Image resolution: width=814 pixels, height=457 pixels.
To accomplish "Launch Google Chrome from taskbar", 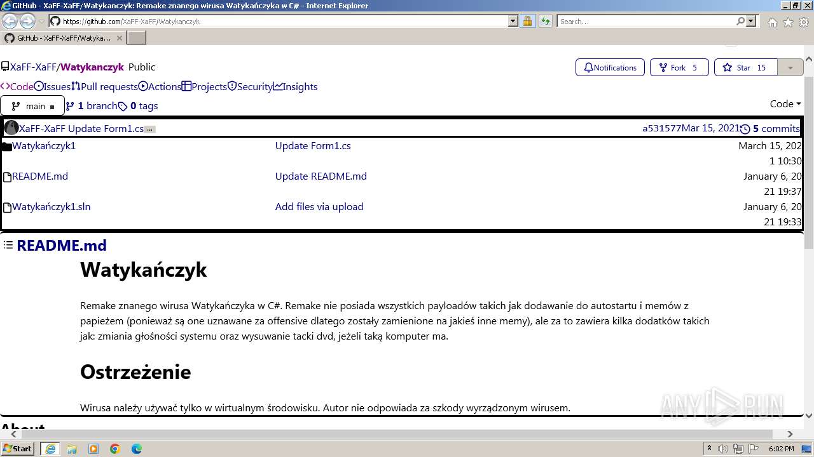I will coord(115,449).
